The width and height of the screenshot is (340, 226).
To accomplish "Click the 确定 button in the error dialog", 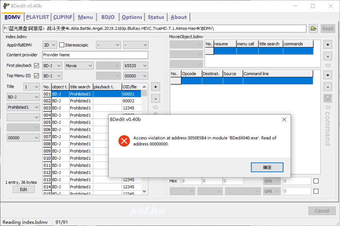I will [x=267, y=167].
